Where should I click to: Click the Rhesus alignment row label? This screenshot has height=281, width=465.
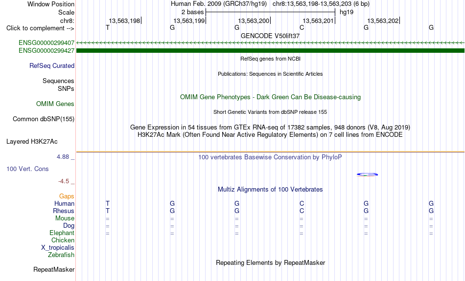click(64, 211)
